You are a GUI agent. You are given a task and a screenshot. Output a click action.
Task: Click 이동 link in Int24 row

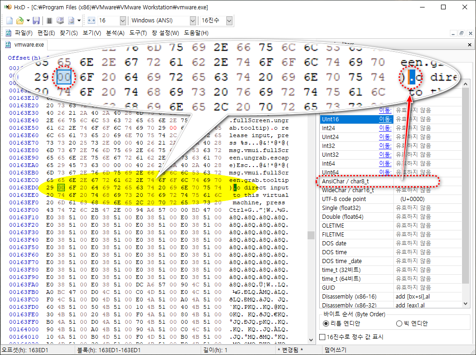coord(385,128)
